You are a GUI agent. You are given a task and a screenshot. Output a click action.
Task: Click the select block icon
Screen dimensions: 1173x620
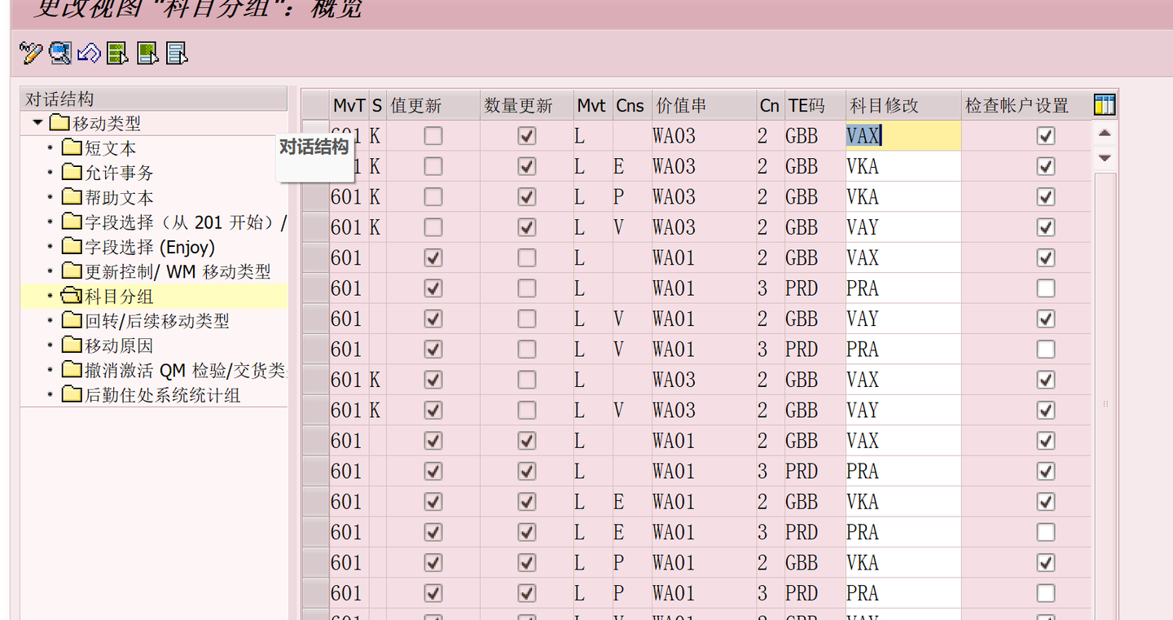point(147,54)
